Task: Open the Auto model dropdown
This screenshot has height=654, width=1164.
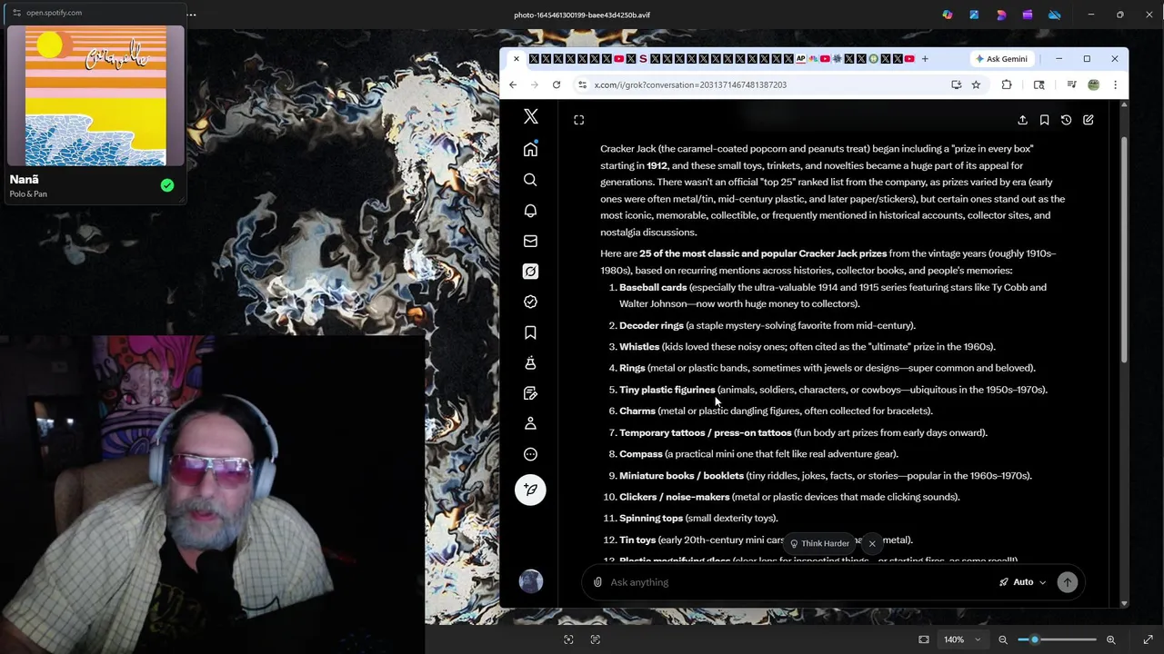Action: [1023, 582]
